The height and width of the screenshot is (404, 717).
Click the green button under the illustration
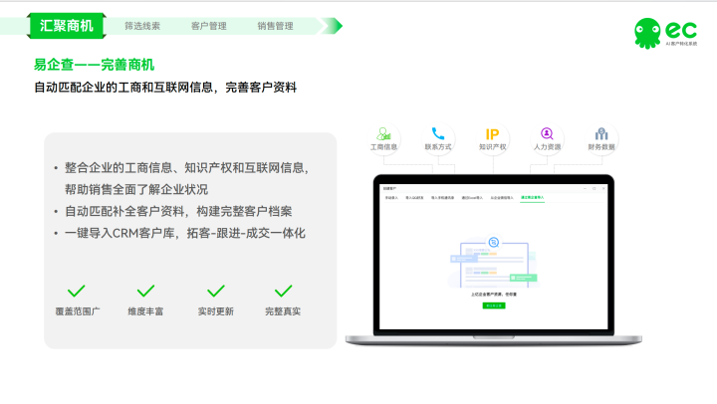[494, 305]
